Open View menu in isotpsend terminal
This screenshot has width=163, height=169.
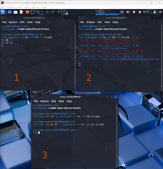tap(61, 101)
